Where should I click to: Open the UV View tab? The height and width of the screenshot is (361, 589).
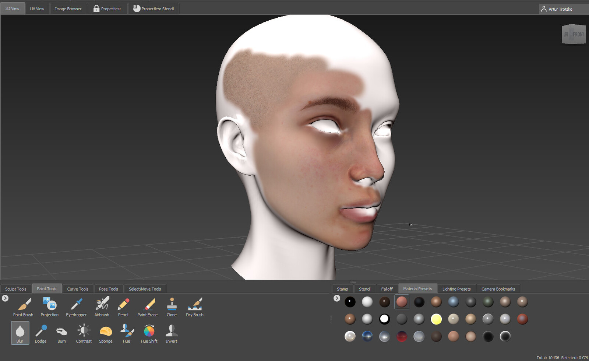(x=37, y=9)
